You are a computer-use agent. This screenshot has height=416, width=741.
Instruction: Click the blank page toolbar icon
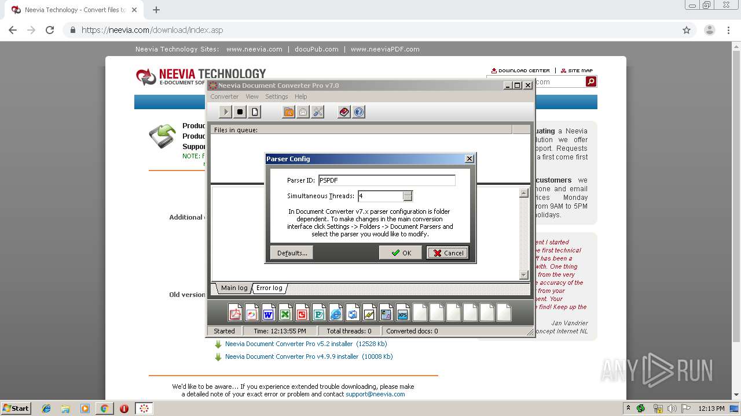(255, 112)
